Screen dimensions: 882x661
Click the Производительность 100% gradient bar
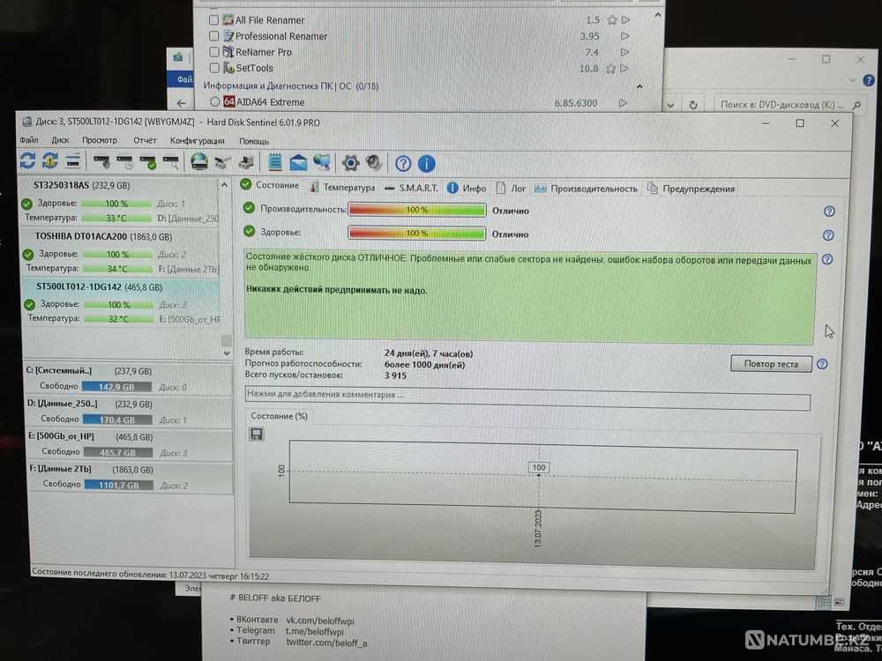click(417, 210)
